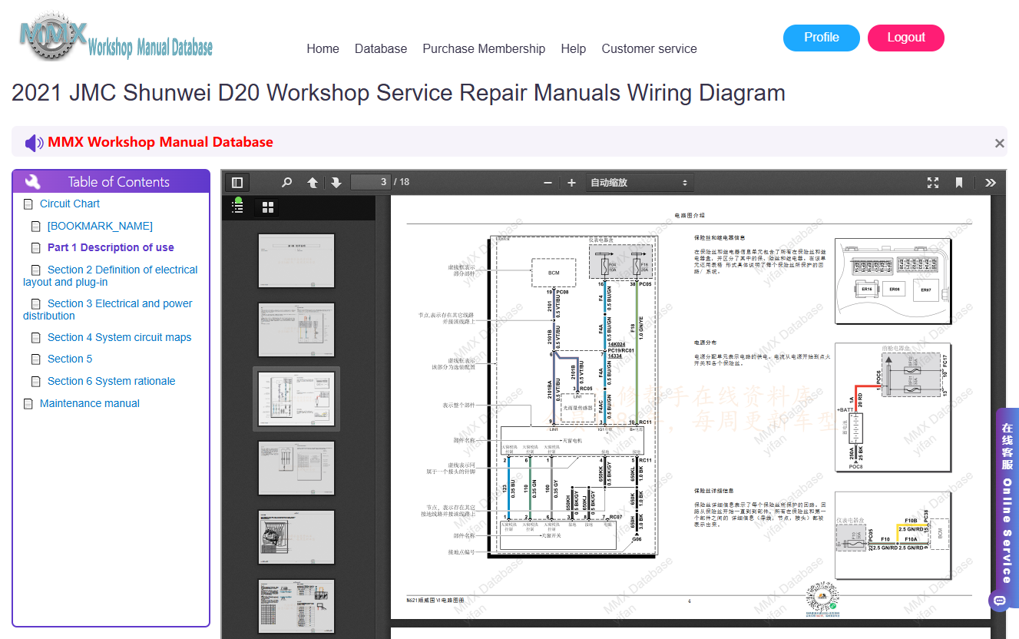Show thumbnails grid view
Image resolution: width=1019 pixels, height=639 pixels.
[x=268, y=207]
